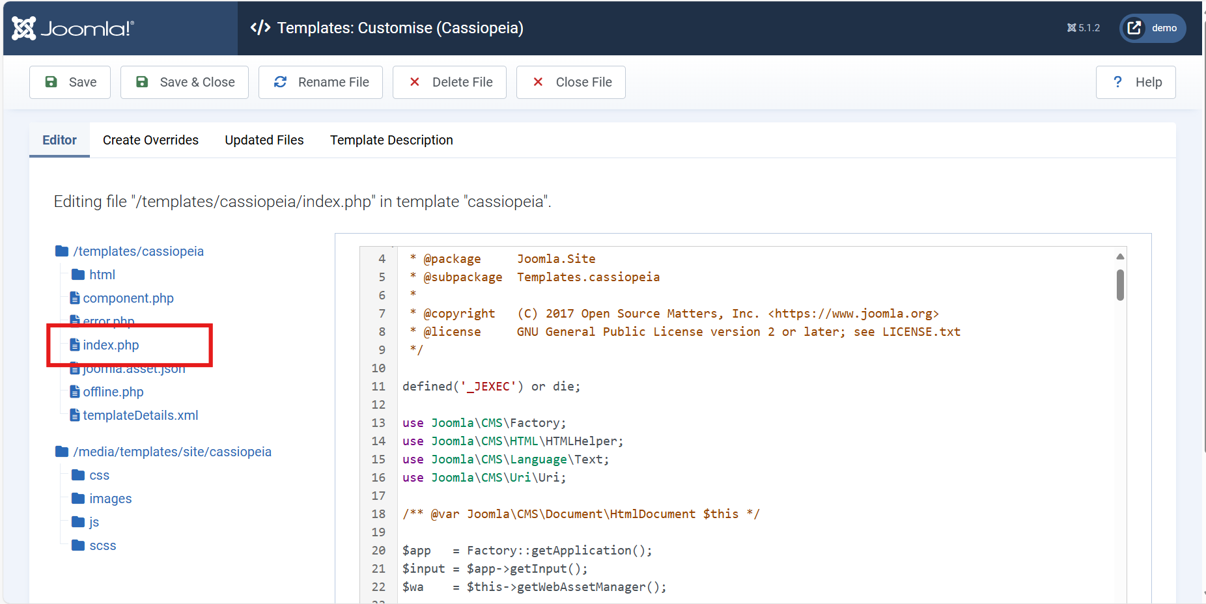
Task: Switch to the Create Overrides tab
Action: pyautogui.click(x=150, y=140)
